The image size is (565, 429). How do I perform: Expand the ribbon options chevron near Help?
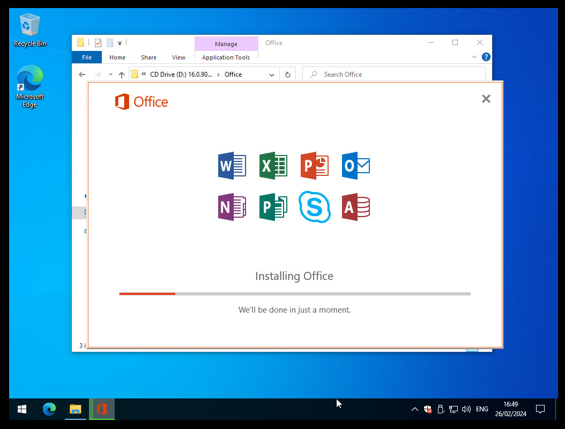474,56
